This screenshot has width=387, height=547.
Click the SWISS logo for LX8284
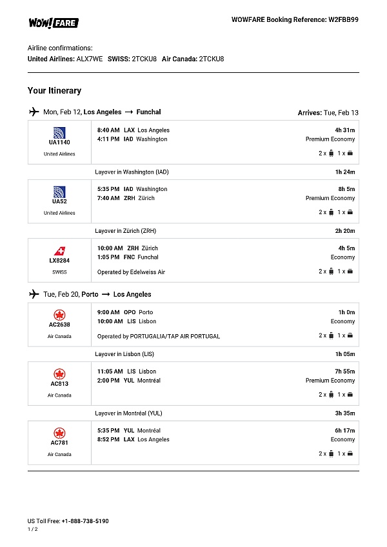pyautogui.click(x=59, y=250)
